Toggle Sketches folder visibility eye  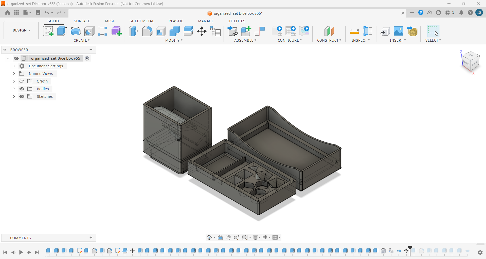[x=22, y=96]
